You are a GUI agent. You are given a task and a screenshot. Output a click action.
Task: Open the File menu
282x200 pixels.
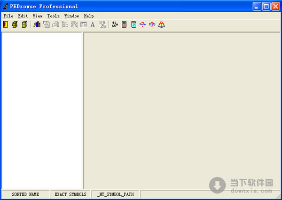(x=8, y=16)
